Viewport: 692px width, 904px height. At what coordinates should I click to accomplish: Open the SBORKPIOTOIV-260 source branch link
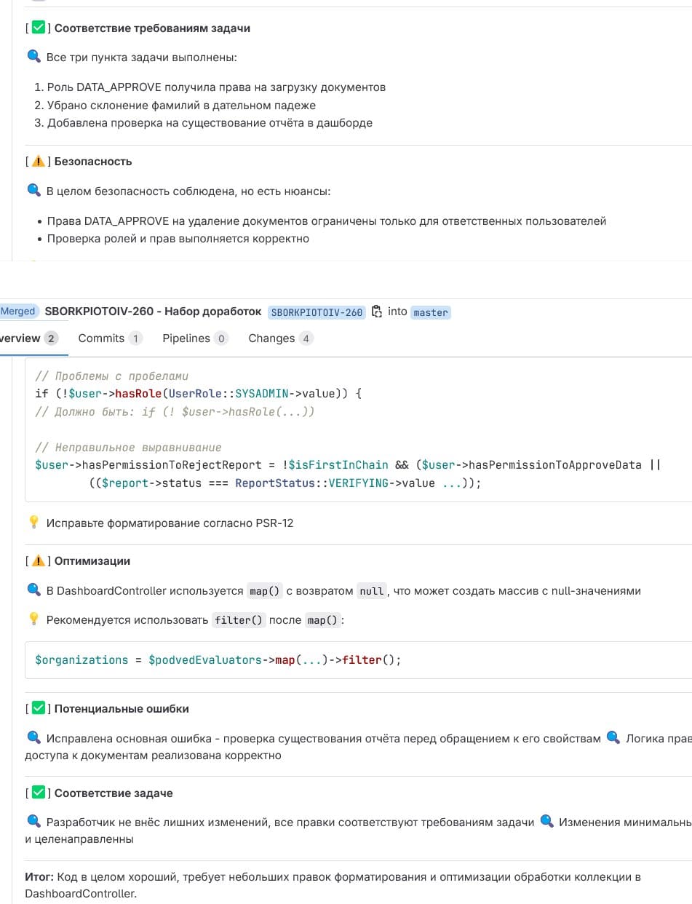[x=317, y=312]
